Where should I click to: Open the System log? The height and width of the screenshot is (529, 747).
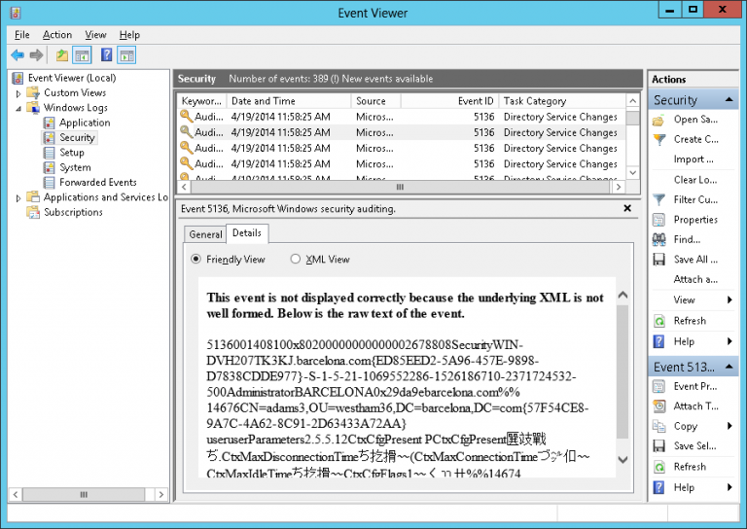[x=75, y=167]
